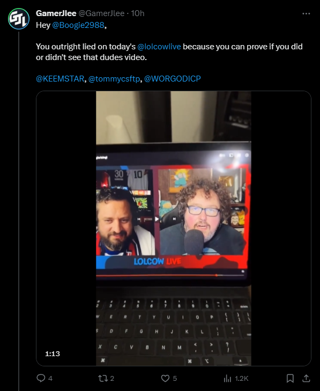
Task: Bookmark this tweet
Action: (290, 378)
